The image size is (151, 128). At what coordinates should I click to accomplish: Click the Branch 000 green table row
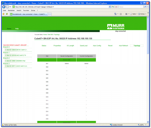(x=67, y=60)
